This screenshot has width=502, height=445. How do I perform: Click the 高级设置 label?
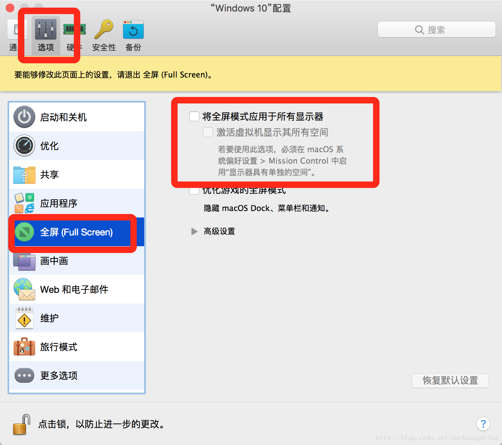(x=219, y=231)
